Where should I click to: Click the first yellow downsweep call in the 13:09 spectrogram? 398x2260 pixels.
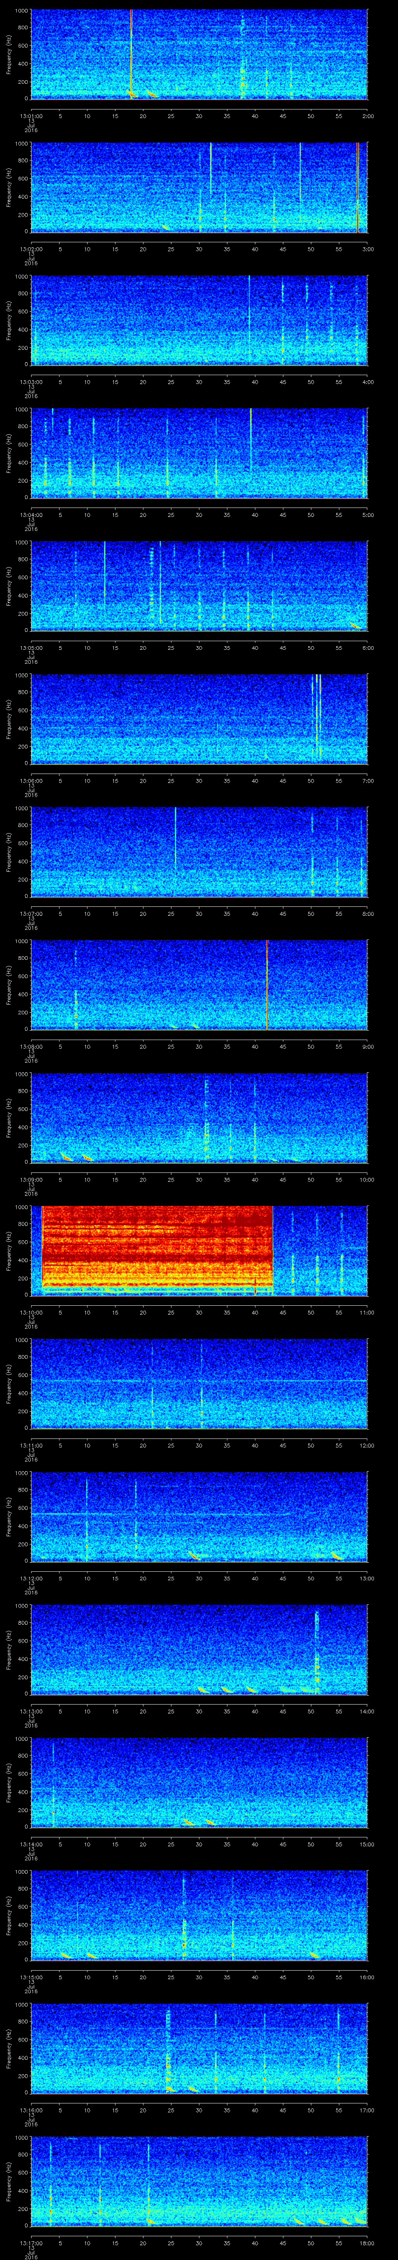(66, 1157)
